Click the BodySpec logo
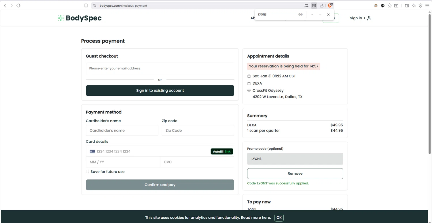Viewport: 432px width, 223px height. pos(80,18)
